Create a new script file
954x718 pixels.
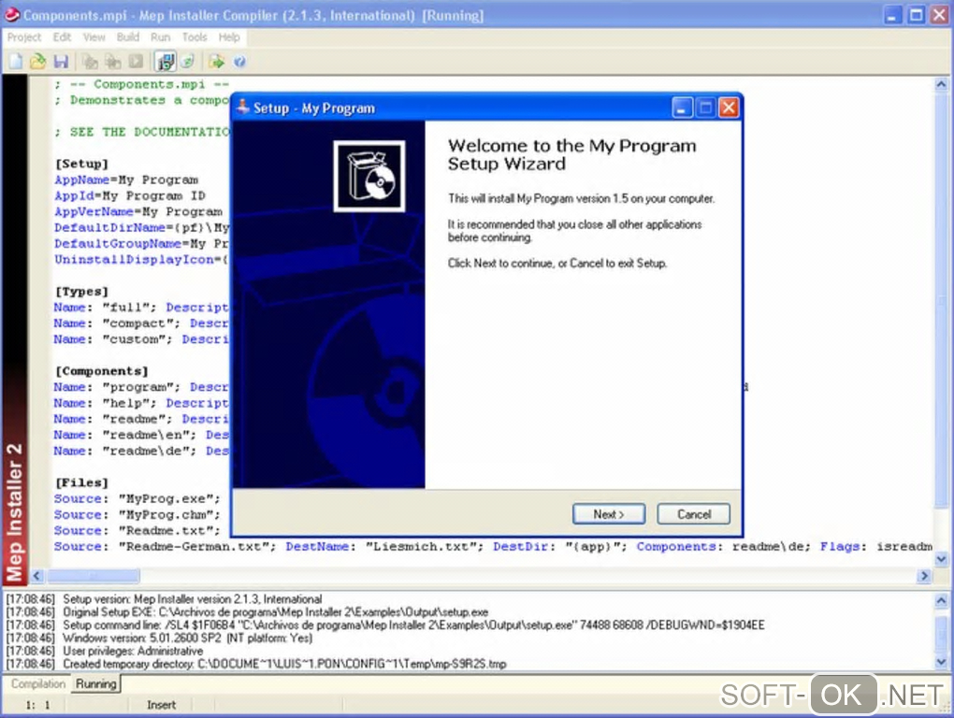point(15,62)
